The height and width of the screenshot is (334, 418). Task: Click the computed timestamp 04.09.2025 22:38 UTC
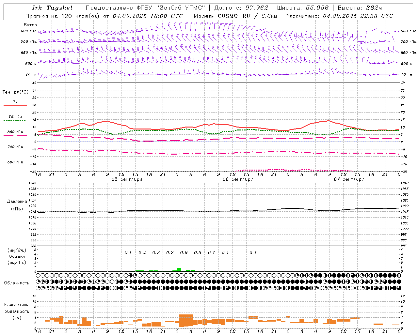[358, 16]
